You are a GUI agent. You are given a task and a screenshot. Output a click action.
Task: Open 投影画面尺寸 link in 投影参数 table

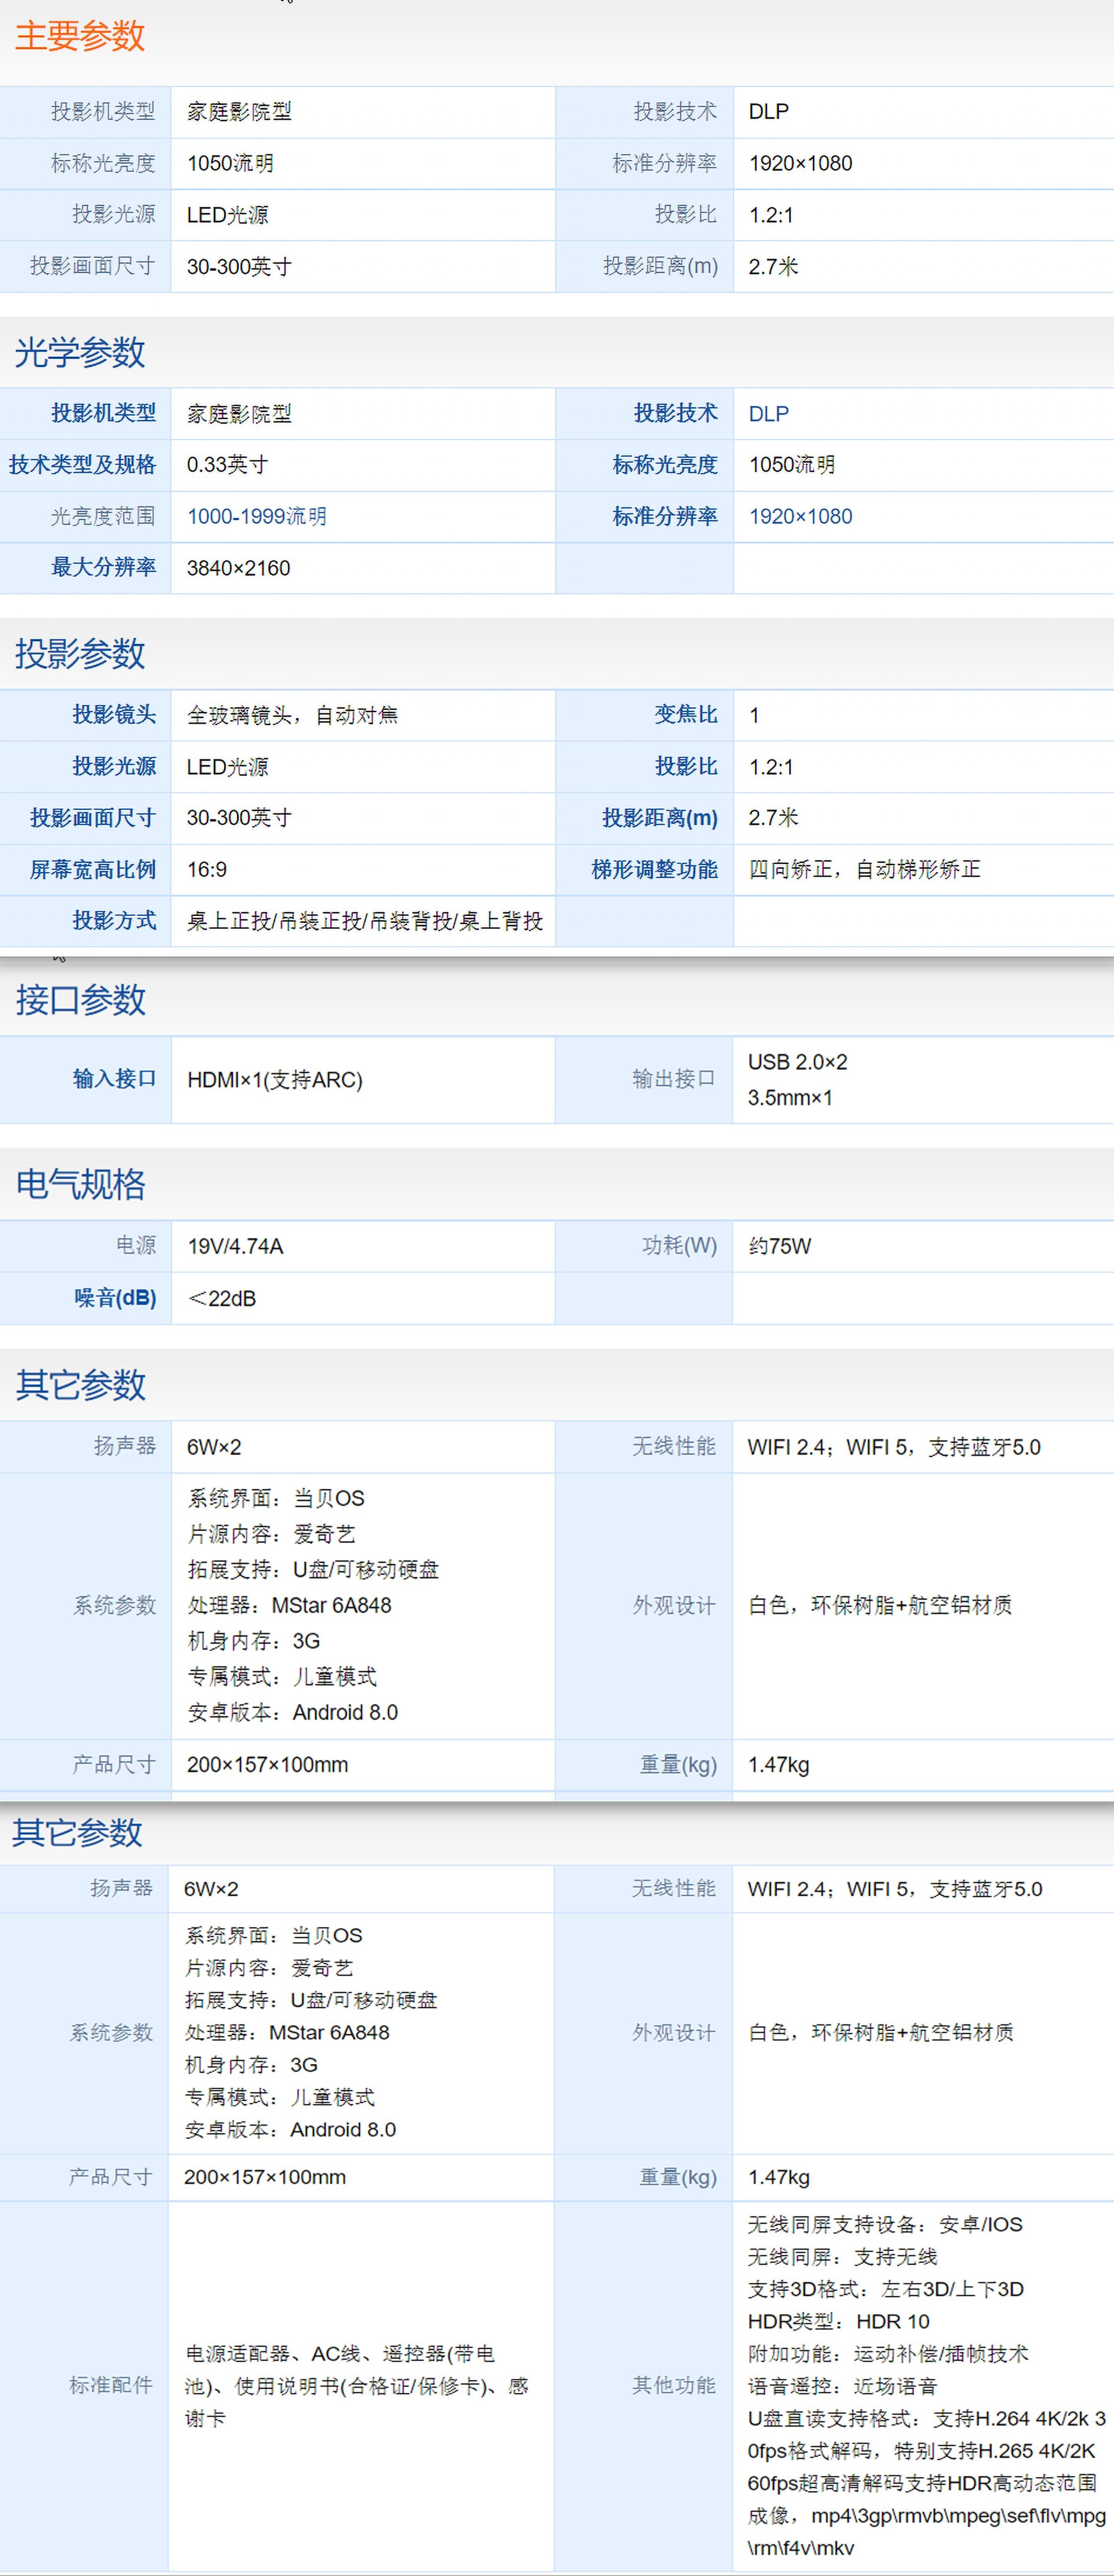tap(93, 818)
